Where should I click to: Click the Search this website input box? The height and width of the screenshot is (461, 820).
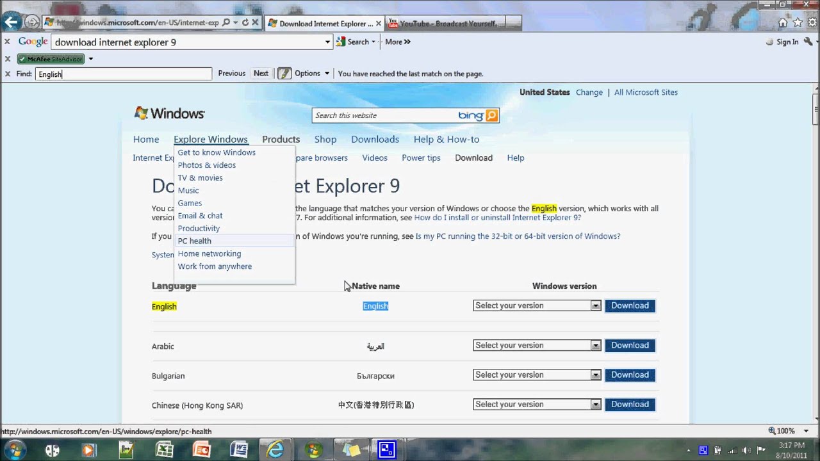pos(384,115)
